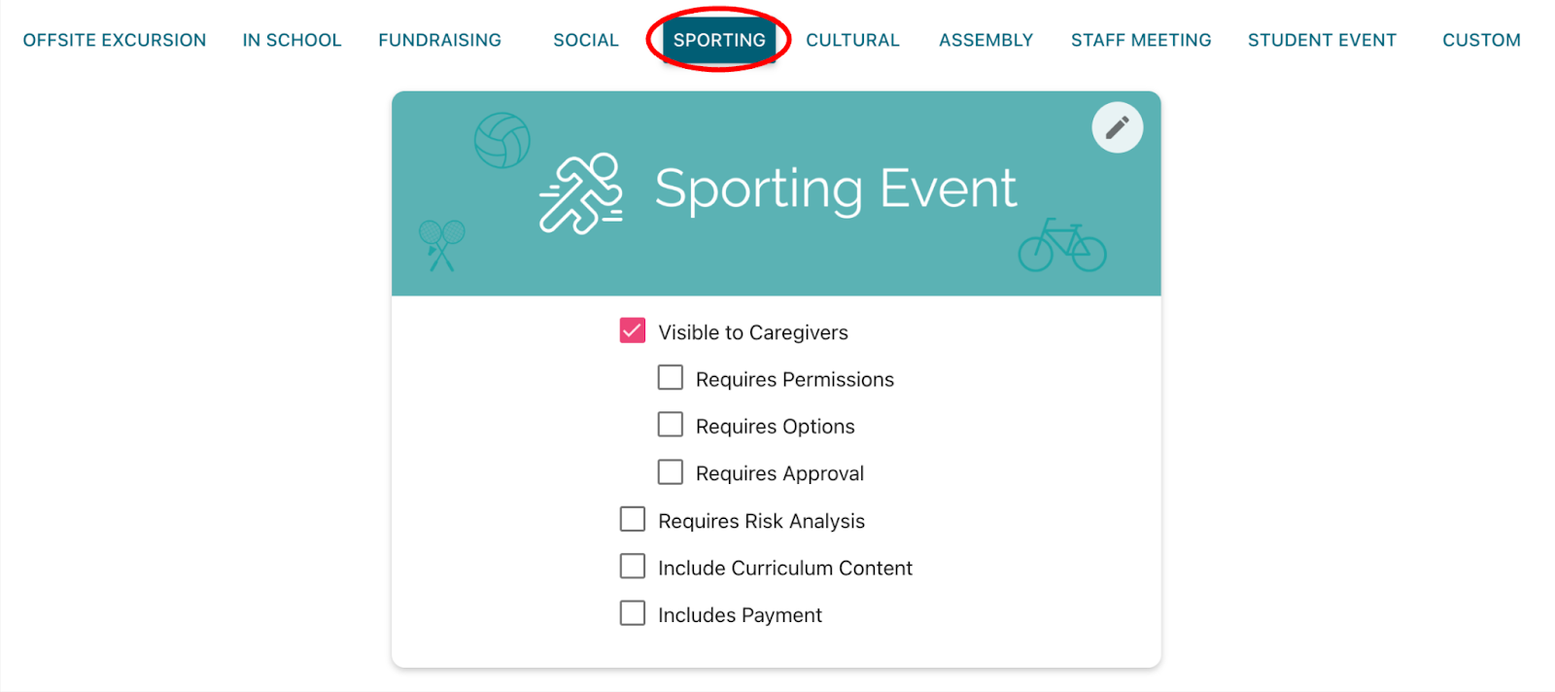Screen dimensions: 1555x692
Task: Check the Includes Payment checkbox
Action: (x=633, y=613)
